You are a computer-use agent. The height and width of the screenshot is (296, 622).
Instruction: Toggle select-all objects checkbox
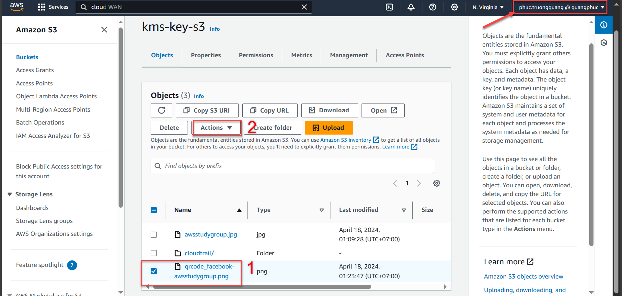click(x=154, y=210)
